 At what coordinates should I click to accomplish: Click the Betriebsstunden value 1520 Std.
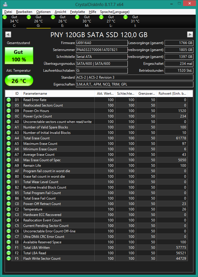(179, 71)
